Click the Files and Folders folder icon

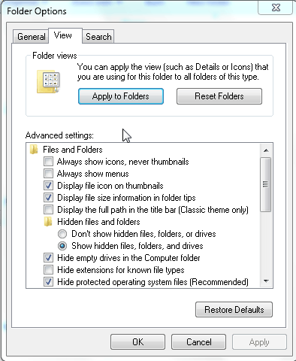34,150
